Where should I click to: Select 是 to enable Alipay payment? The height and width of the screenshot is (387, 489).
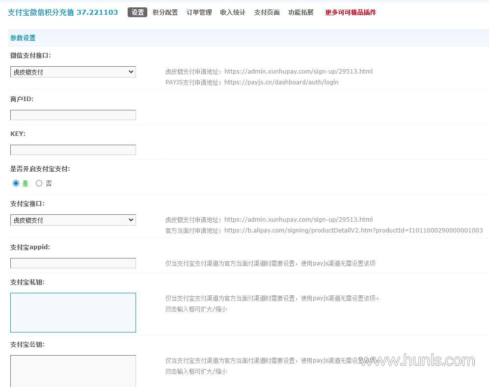point(16,183)
